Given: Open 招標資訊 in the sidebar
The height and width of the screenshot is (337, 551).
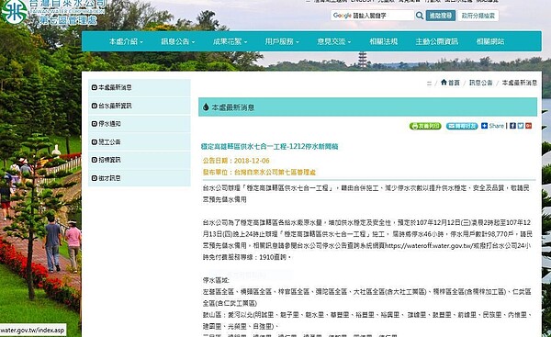Looking at the screenshot, I should coord(140,160).
